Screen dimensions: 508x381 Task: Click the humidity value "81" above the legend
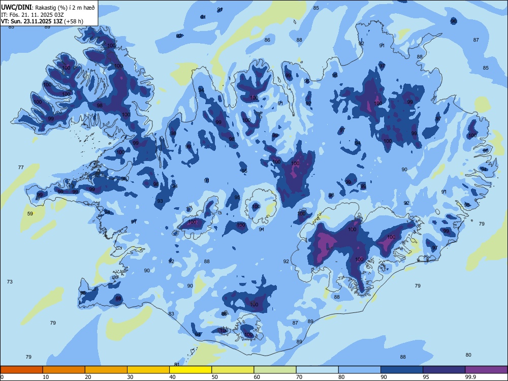177,364
